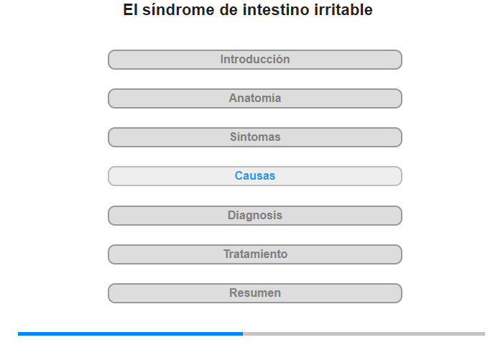Load the 'Diagnosis' chapter

(254, 216)
